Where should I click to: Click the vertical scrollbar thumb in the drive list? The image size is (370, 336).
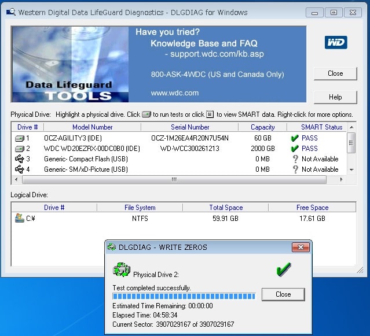tap(351, 143)
